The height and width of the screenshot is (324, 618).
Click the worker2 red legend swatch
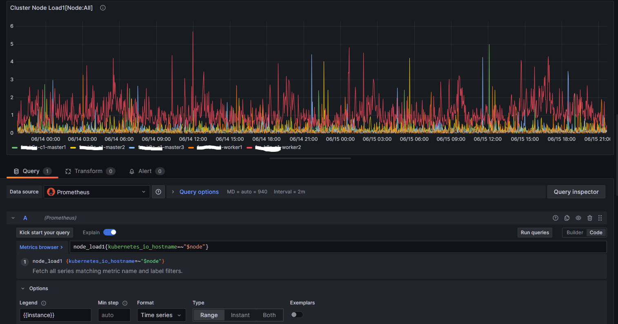pyautogui.click(x=249, y=147)
